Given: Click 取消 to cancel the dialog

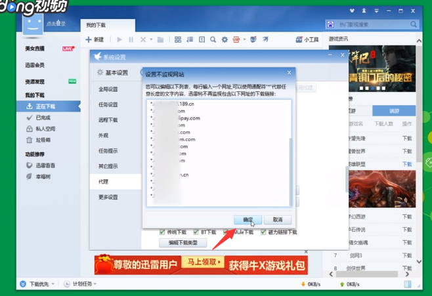Looking at the screenshot, I should pos(278,219).
